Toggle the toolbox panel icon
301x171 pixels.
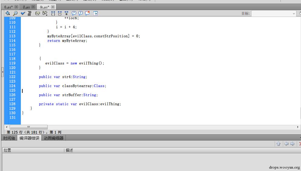click(95, 13)
